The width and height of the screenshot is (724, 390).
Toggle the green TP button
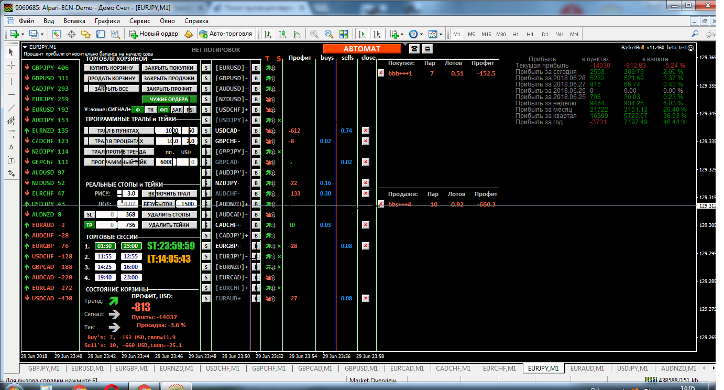tap(90, 225)
